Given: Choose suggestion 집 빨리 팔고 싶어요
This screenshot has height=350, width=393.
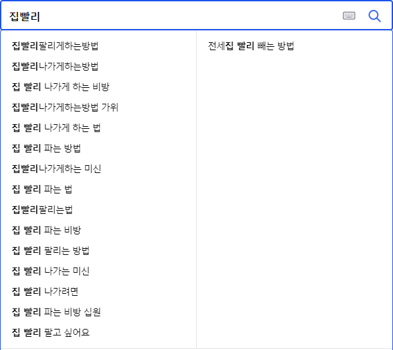Looking at the screenshot, I should pyautogui.click(x=51, y=332).
